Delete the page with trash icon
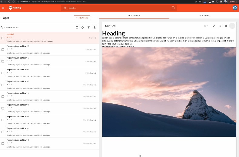Image resolution: width=239 pixels, height=157 pixels. tap(226, 26)
